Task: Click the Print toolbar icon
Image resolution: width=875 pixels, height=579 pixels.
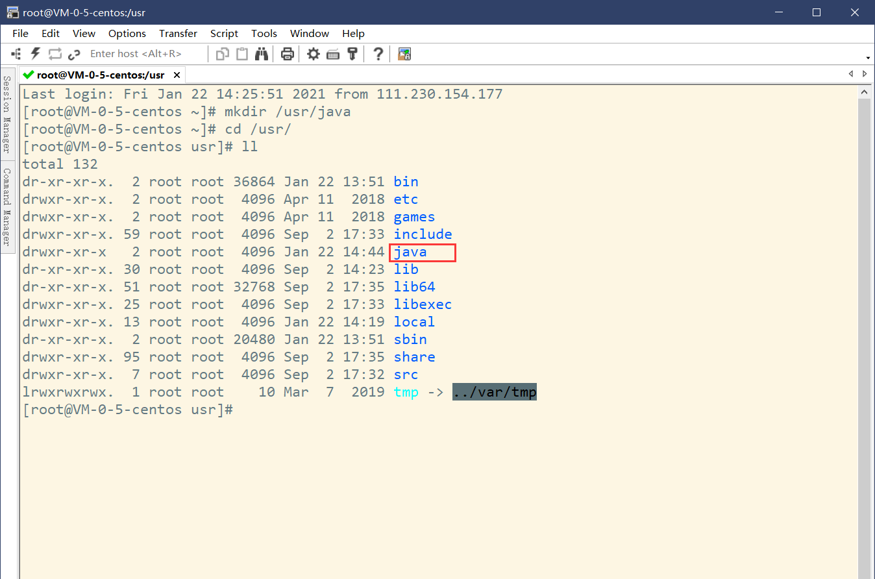Action: pos(288,54)
